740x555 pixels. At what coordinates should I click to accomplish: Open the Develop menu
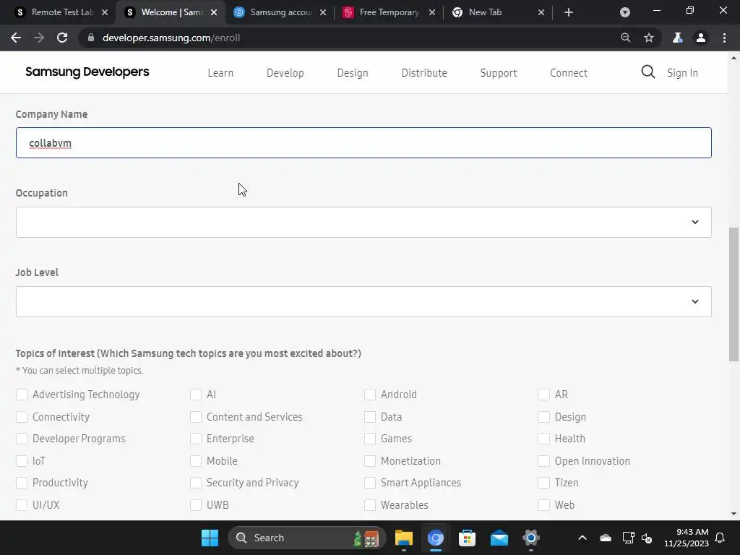[x=285, y=73]
